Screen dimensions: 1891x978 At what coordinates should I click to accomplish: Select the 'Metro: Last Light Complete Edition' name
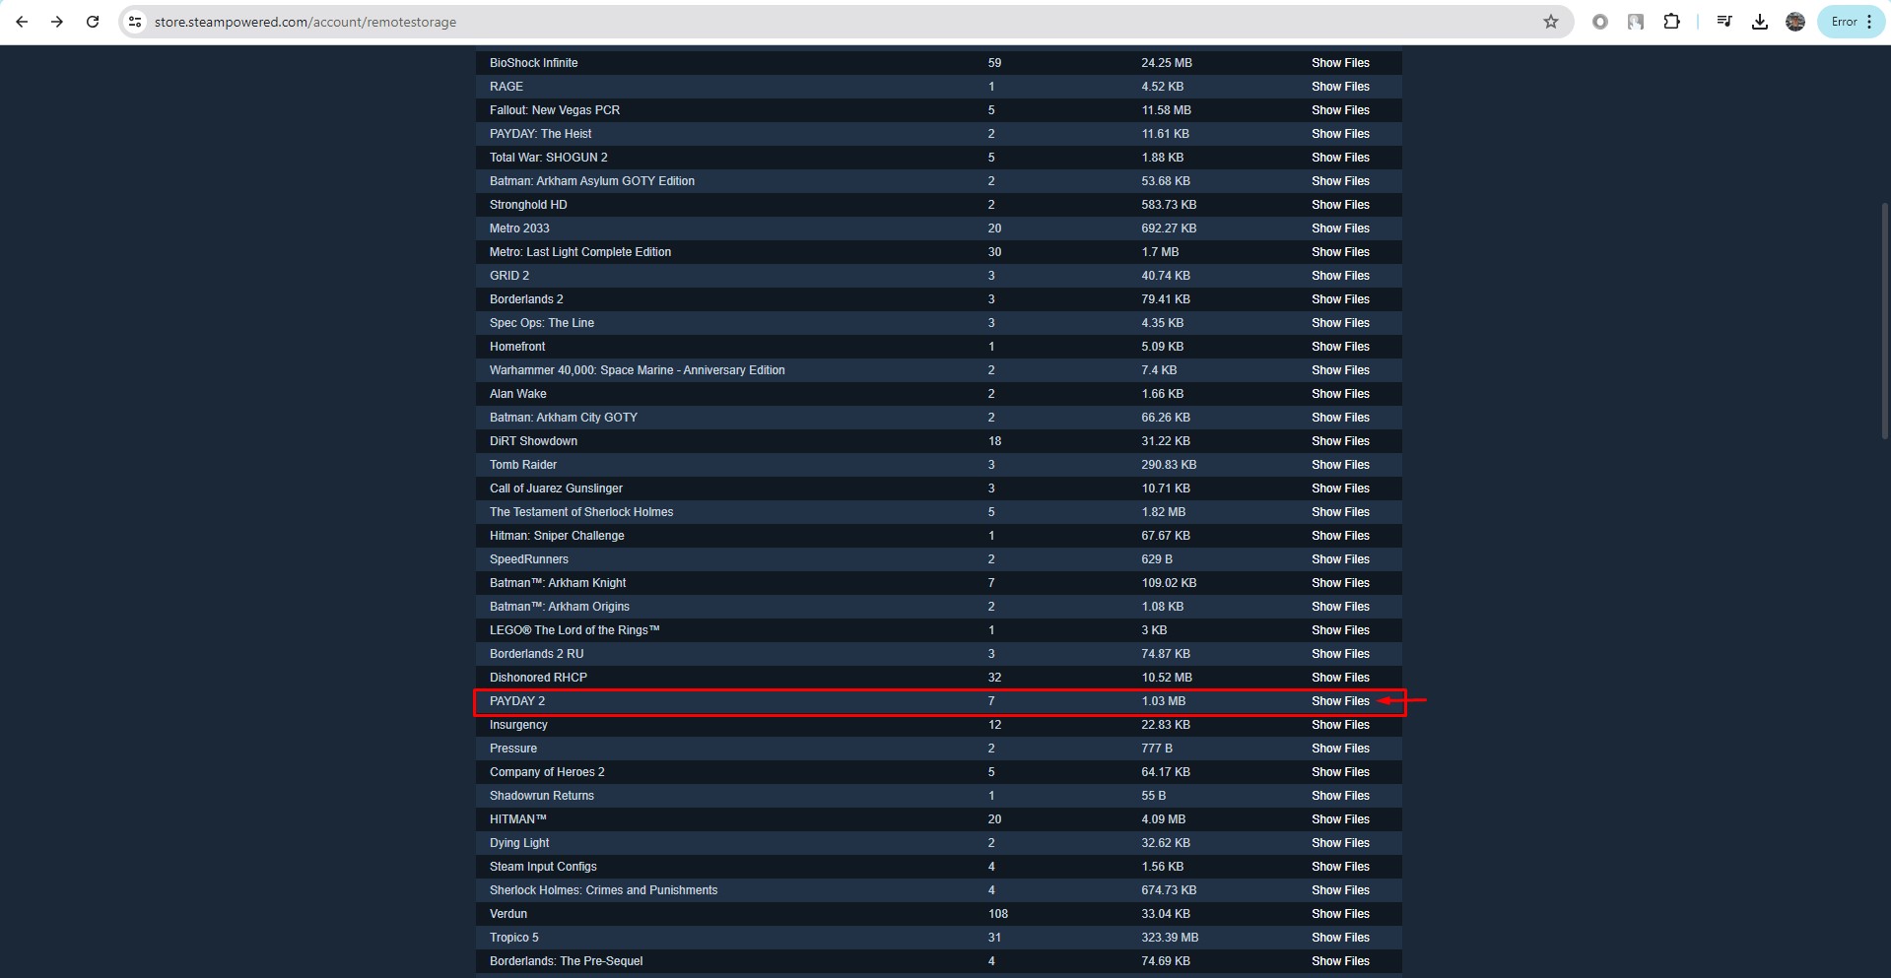[x=580, y=252]
